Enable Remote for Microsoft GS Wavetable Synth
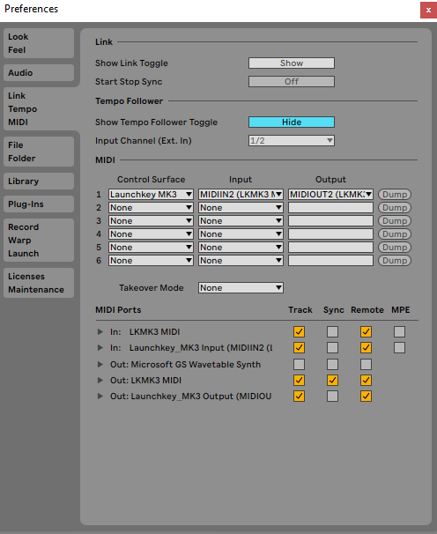Screen dimensions: 437x534 click(366, 365)
